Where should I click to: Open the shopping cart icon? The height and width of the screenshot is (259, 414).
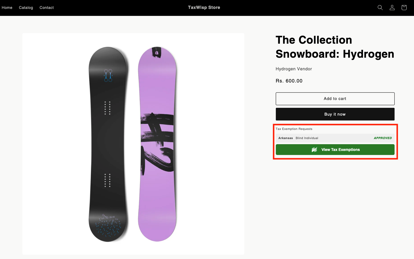[x=404, y=8]
